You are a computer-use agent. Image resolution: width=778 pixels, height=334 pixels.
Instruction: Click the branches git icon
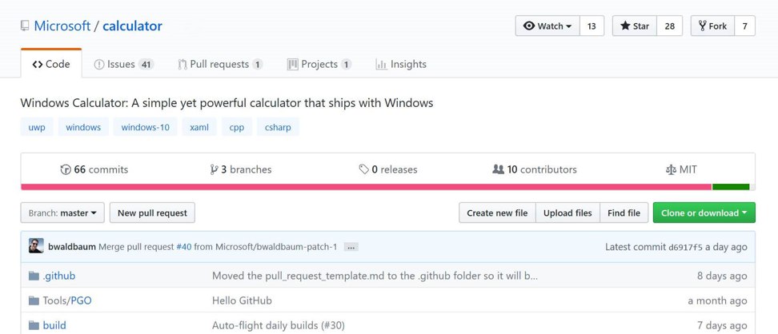point(214,169)
